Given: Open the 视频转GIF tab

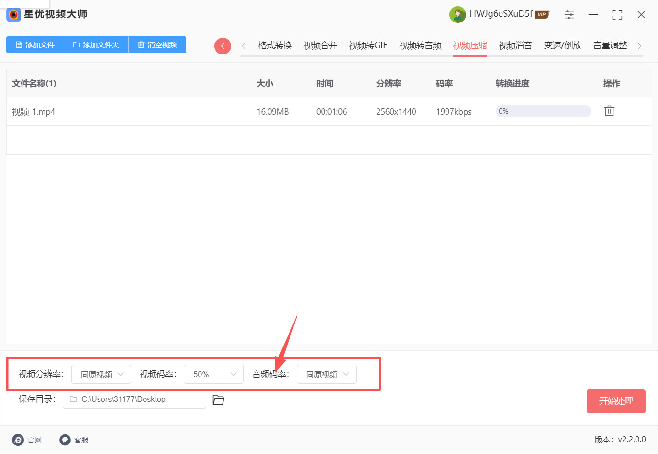Looking at the screenshot, I should pyautogui.click(x=368, y=45).
